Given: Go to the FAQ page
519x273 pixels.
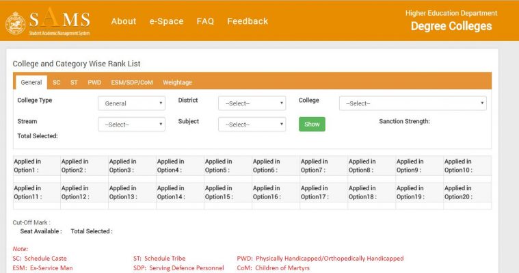Looking at the screenshot, I should [205, 21].
